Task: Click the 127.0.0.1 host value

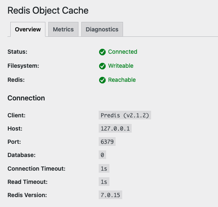Action: 115,128
